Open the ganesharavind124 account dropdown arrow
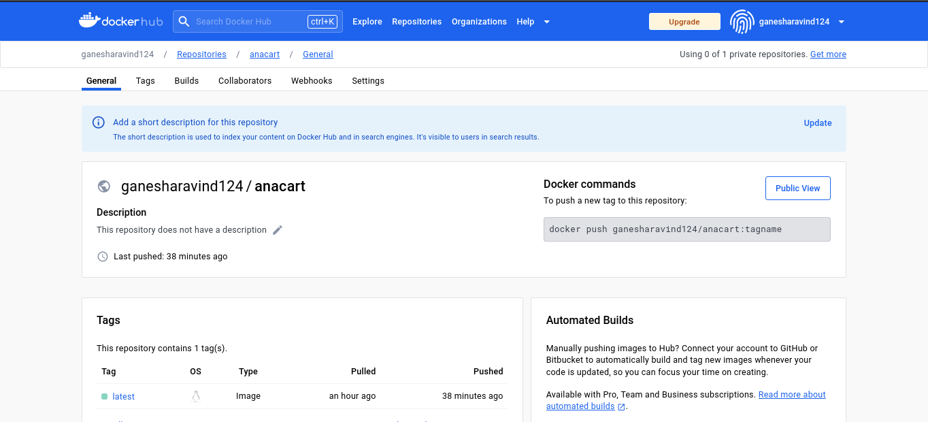Screen dimensions: 928x422 click(842, 22)
